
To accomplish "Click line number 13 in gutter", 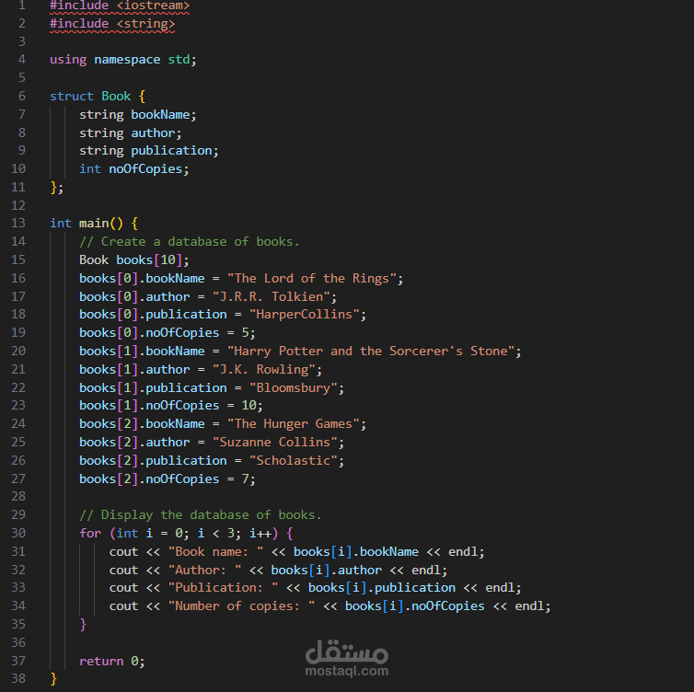I will 18,223.
